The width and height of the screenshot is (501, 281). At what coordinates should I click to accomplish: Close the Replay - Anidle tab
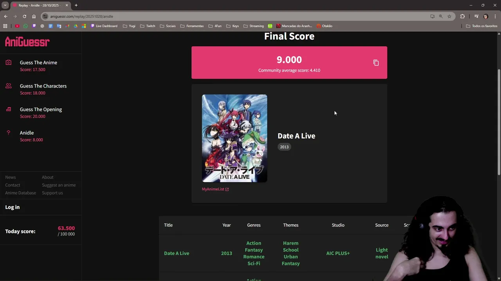click(x=67, y=5)
